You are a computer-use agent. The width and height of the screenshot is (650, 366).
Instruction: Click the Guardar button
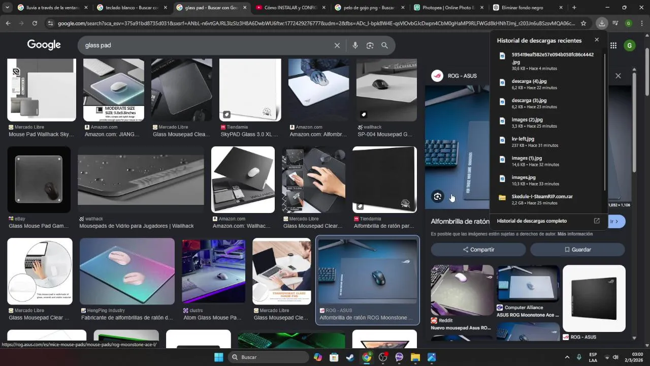coord(577,250)
